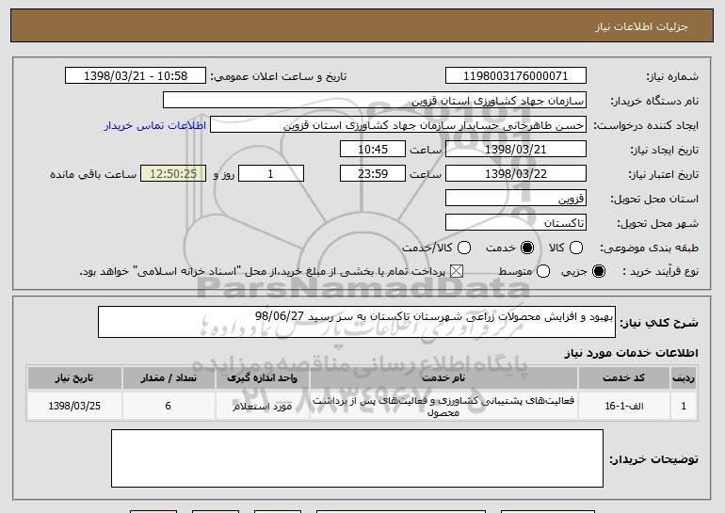This screenshot has width=725, height=513.
Task: Click the need date cell 1398/03/25
Action: point(74,406)
